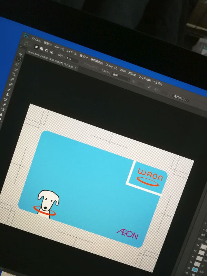Expand the toolbox with double-arrow
The width and height of the screenshot is (207, 276).
pyautogui.click(x=21, y=47)
